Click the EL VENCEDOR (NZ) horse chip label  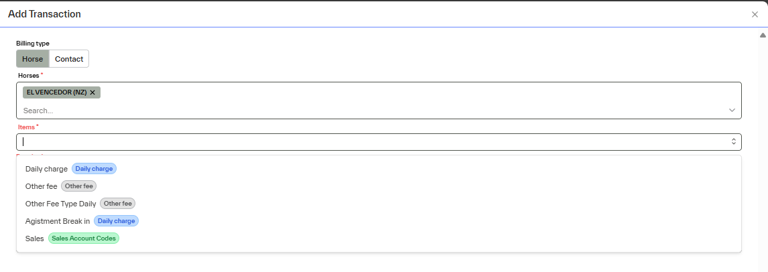[x=57, y=92]
